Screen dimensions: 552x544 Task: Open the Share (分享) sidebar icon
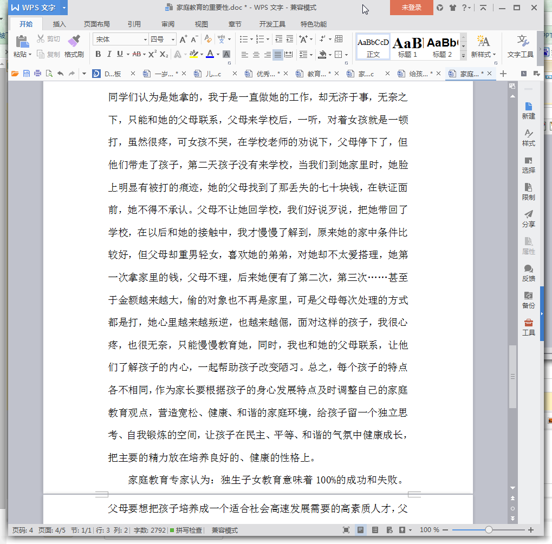pos(528,215)
